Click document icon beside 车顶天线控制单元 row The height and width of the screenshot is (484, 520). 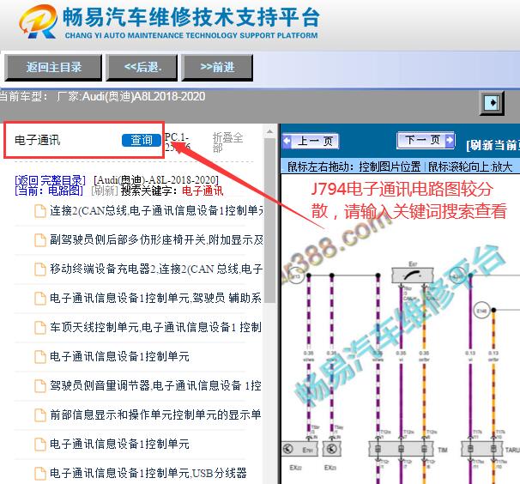pos(40,328)
